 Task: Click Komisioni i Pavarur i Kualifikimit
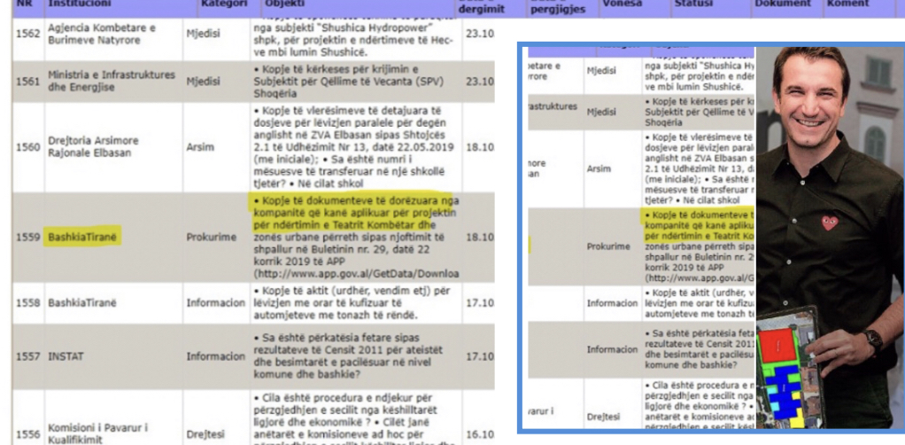pos(98,433)
